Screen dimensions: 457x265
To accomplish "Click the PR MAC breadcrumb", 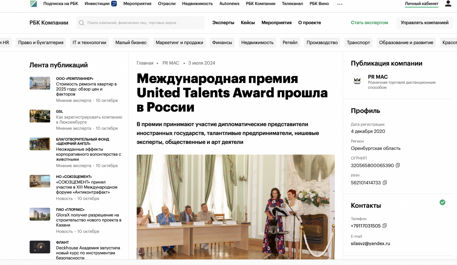I will coord(171,63).
